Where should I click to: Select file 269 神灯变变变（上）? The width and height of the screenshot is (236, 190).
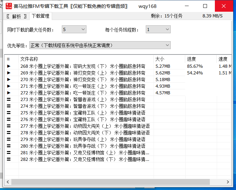click(x=83, y=73)
